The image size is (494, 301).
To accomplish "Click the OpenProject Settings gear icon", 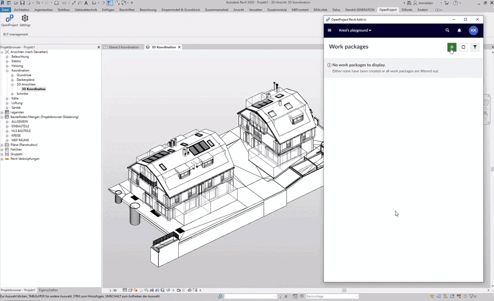I will 25,18.
